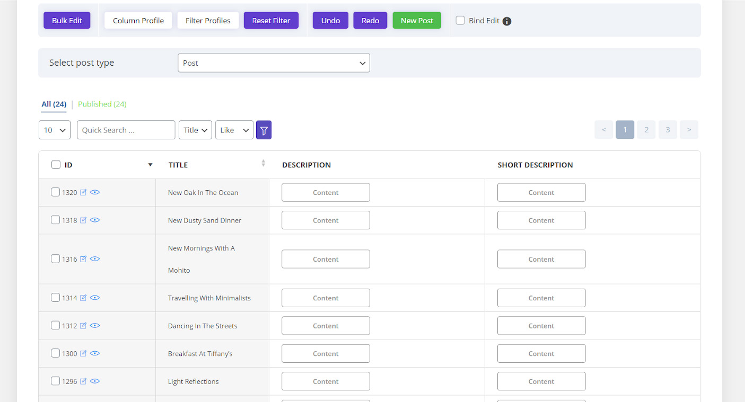Apply the funnel filter button
This screenshot has width=745, height=402.
pyautogui.click(x=264, y=130)
